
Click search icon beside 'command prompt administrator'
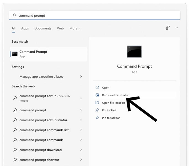click(x=15, y=120)
